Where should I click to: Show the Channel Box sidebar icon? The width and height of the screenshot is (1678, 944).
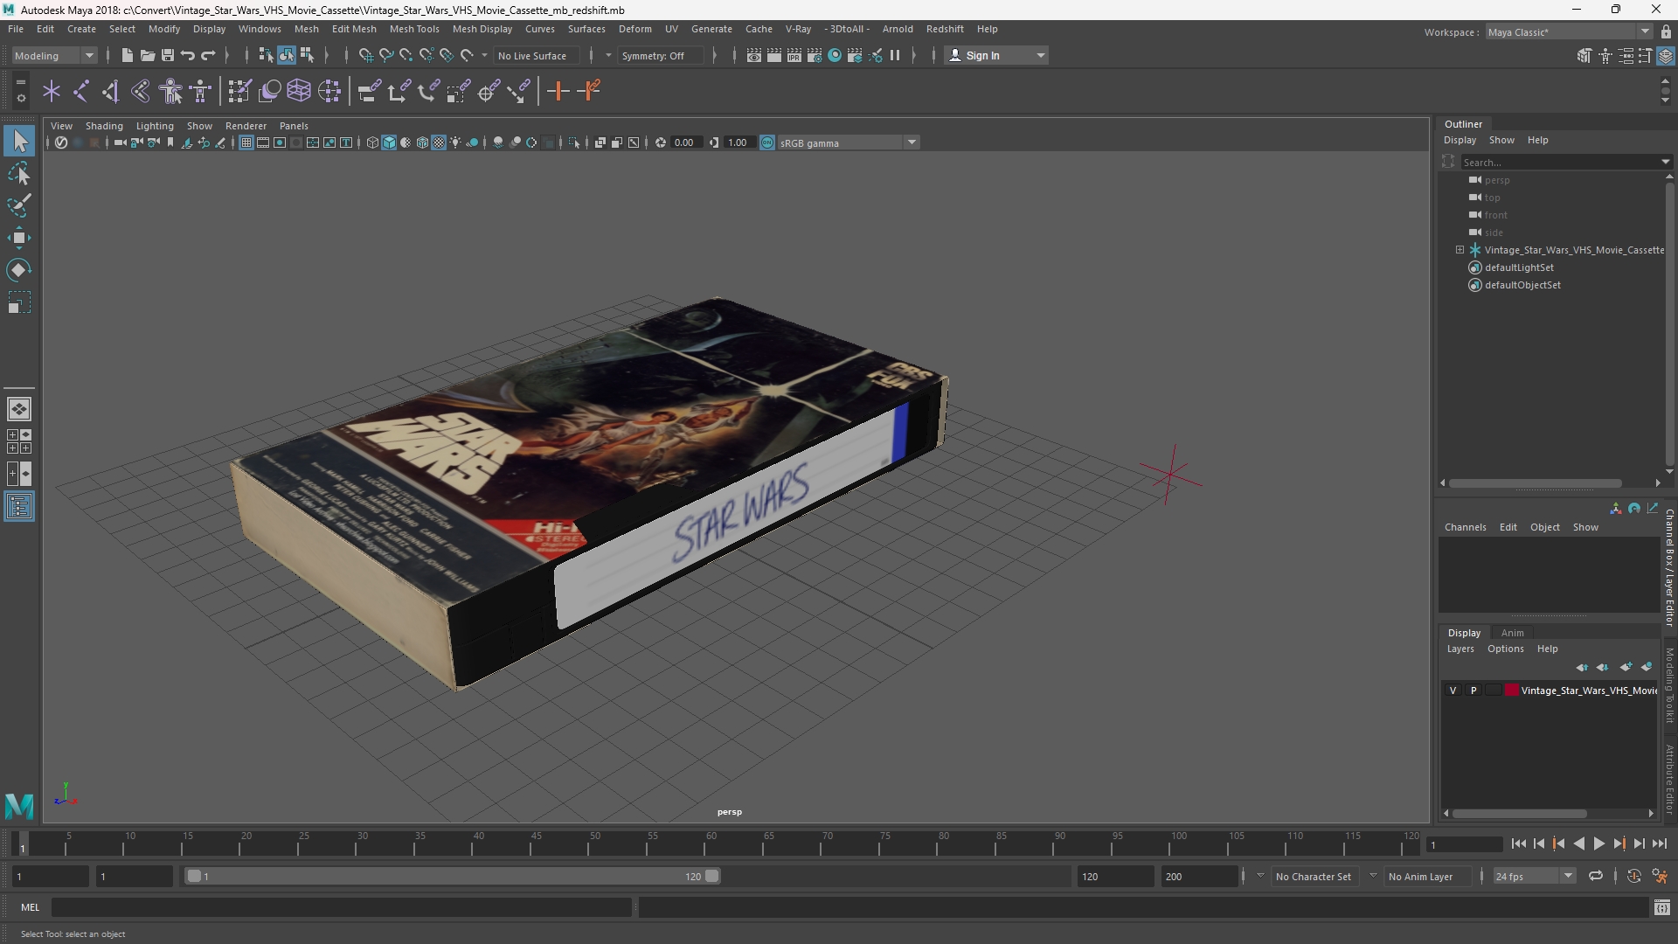pos(1666,55)
